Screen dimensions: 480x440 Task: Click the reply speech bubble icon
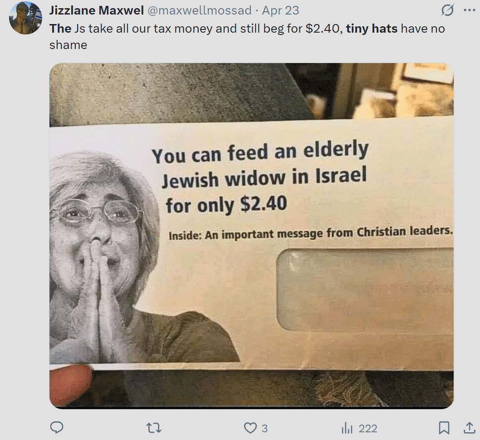[x=57, y=428]
